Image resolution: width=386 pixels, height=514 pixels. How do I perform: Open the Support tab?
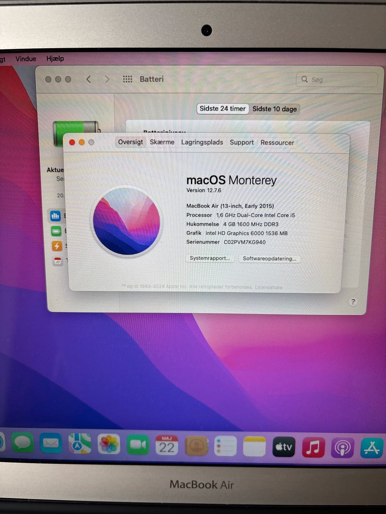pos(242,142)
